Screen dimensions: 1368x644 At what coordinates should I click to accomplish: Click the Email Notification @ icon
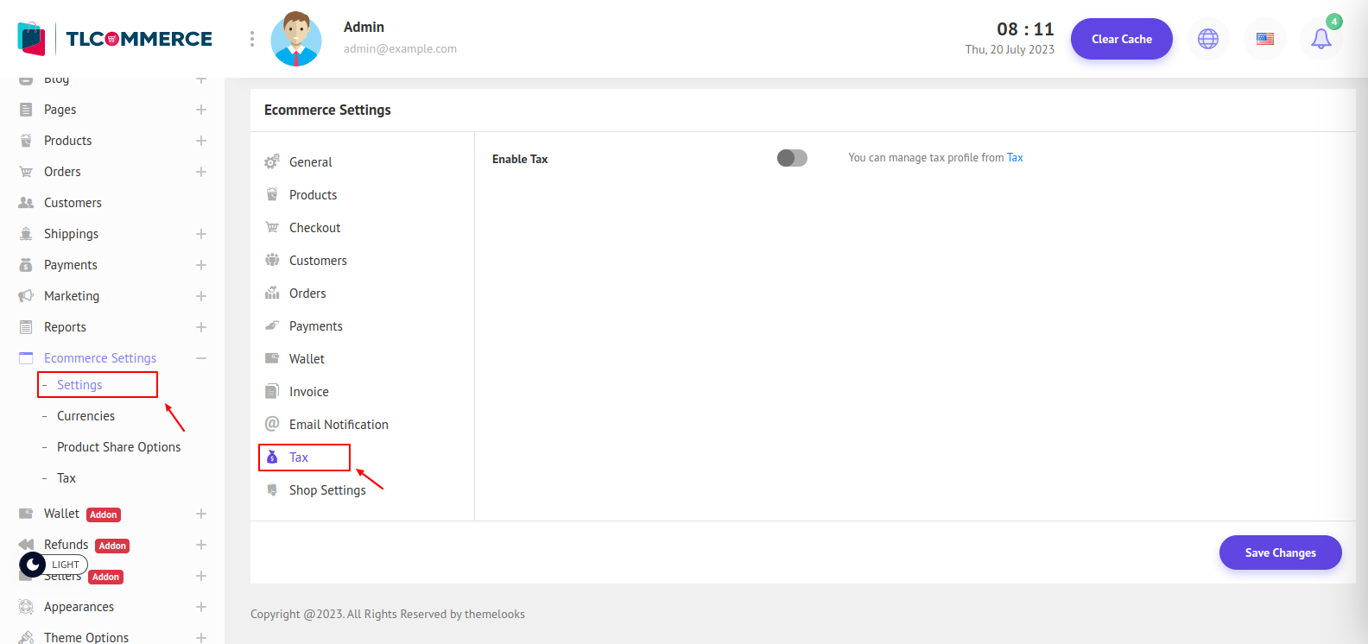point(272,424)
